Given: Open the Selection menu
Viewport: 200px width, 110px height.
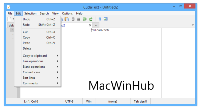Looking at the screenshot, I should coord(30,13).
